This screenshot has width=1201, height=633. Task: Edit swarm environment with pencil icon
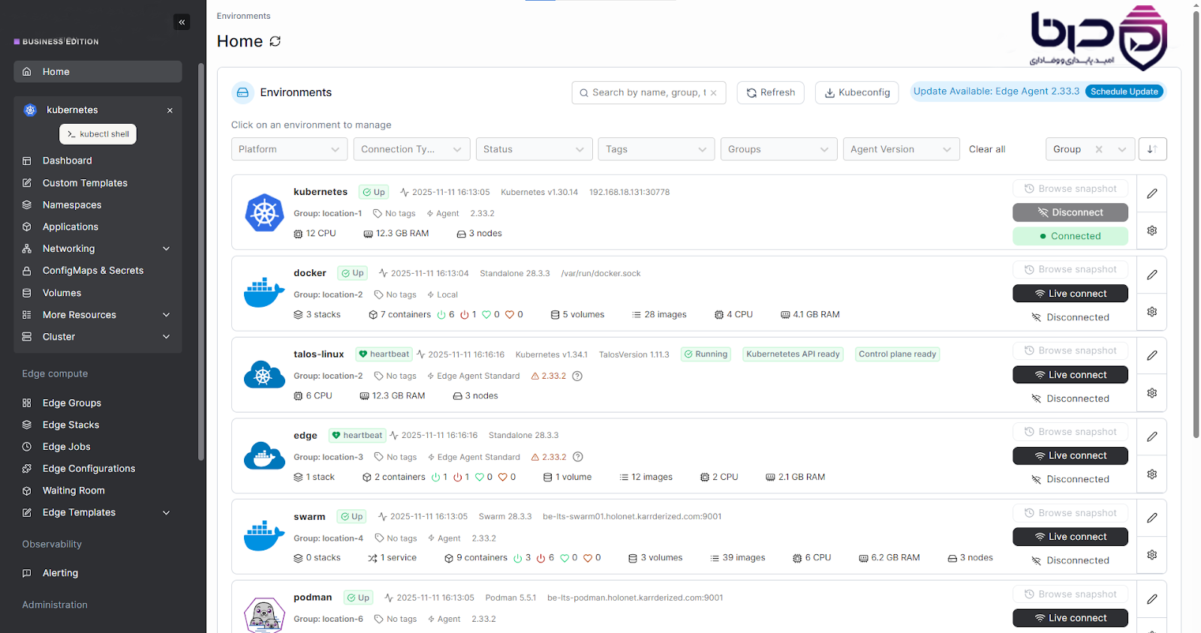click(x=1151, y=517)
